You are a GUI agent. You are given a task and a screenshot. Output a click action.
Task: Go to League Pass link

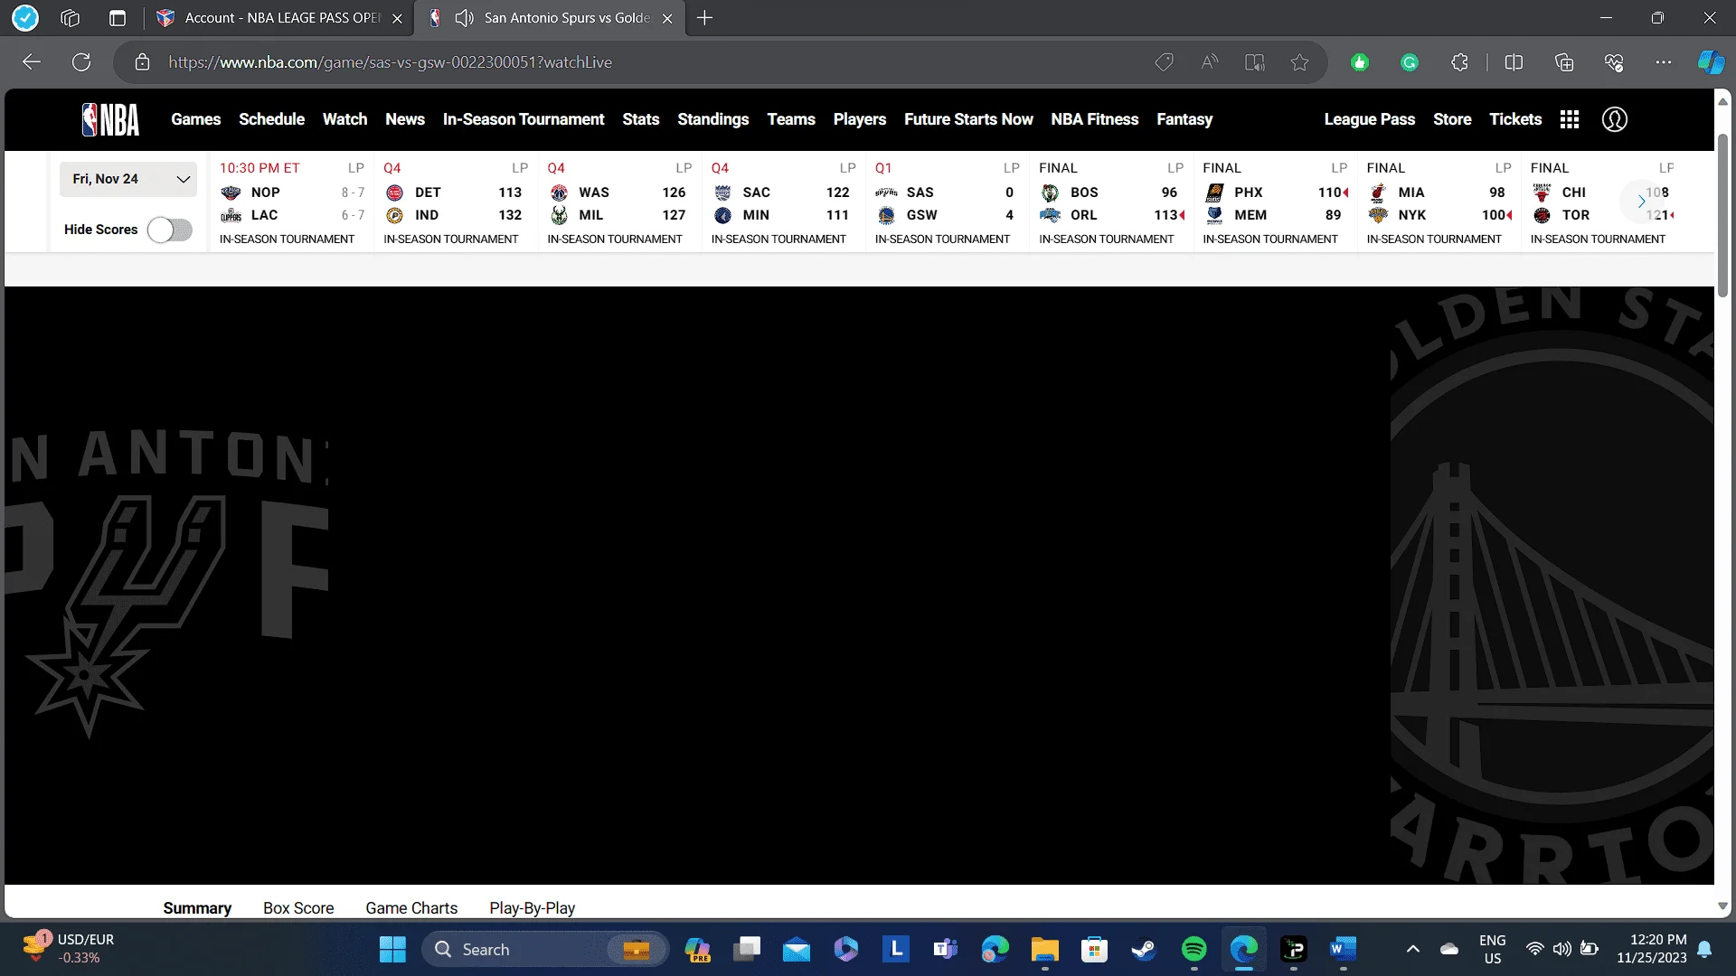click(1369, 119)
